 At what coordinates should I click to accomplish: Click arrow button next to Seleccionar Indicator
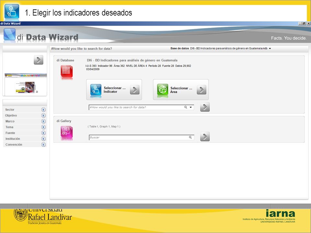pos(135,90)
